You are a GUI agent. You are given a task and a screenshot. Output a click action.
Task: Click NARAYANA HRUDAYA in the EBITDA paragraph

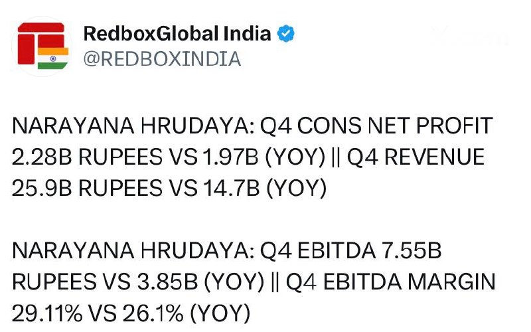click(x=133, y=250)
